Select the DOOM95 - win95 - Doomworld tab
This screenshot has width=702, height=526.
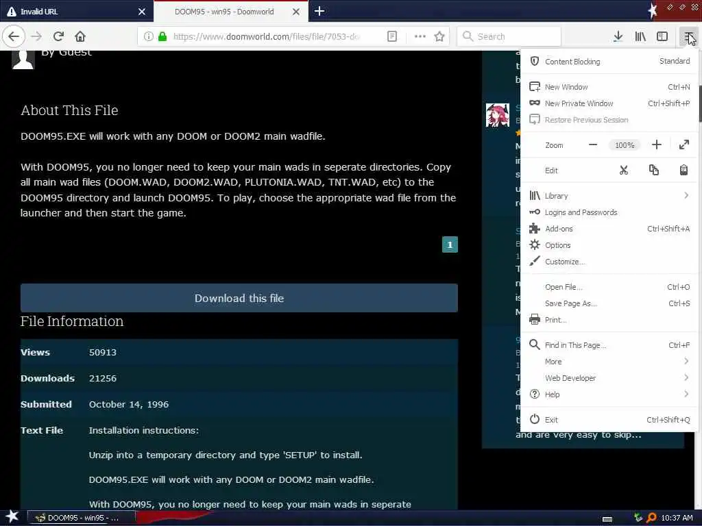coord(230,11)
